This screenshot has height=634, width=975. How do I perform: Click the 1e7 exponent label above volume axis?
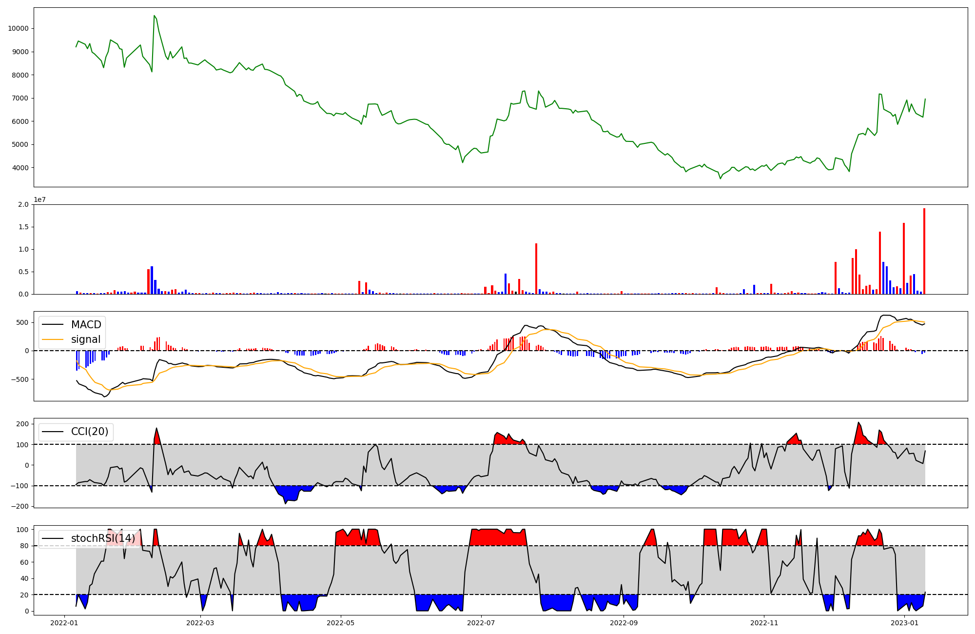point(39,200)
